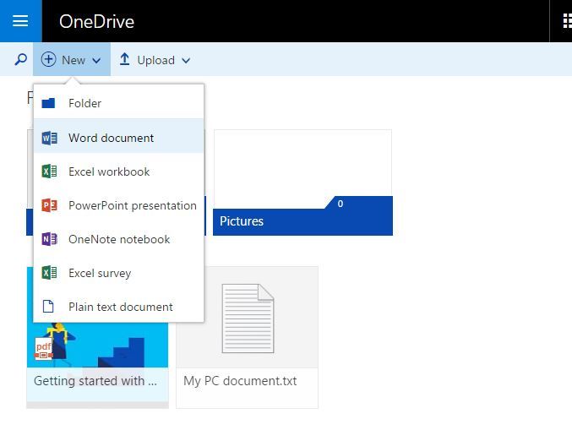Click the blue Folder icon in menu
This screenshot has height=430, width=572.
click(x=48, y=103)
